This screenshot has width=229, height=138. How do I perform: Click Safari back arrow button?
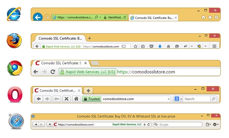coord(36,124)
